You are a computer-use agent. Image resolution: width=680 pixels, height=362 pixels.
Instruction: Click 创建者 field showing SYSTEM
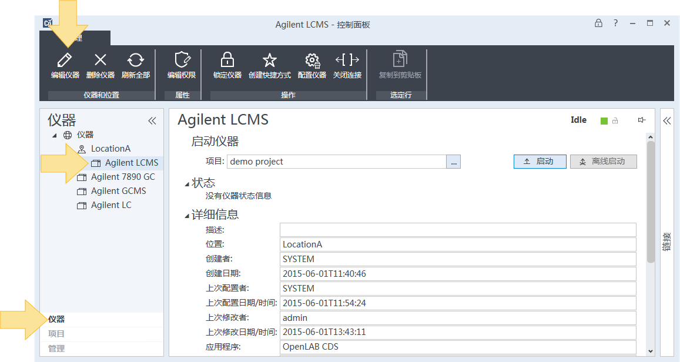[458, 259]
